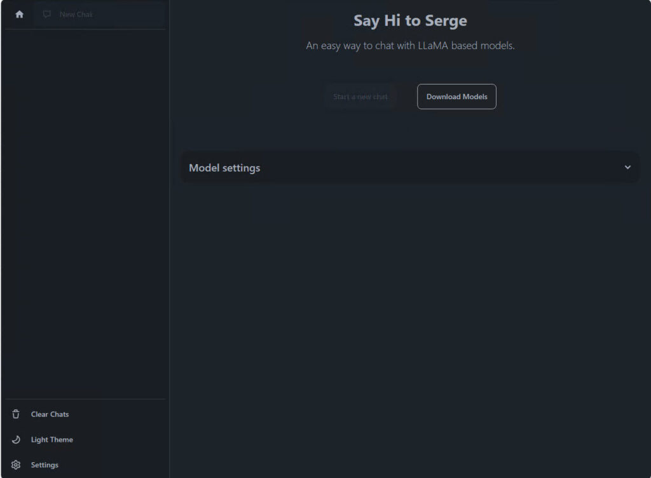Click the Model settings heading

point(224,168)
